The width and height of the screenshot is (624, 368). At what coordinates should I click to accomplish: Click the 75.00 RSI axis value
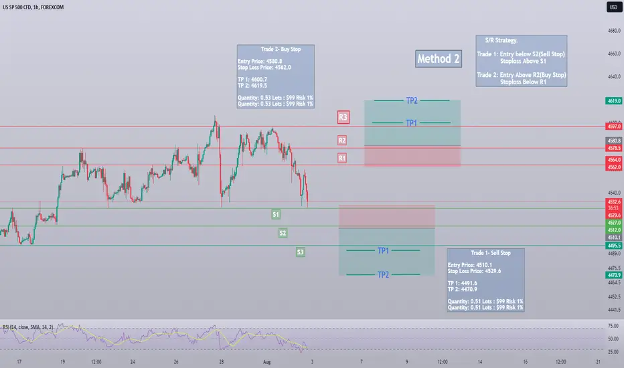[x=613, y=327]
